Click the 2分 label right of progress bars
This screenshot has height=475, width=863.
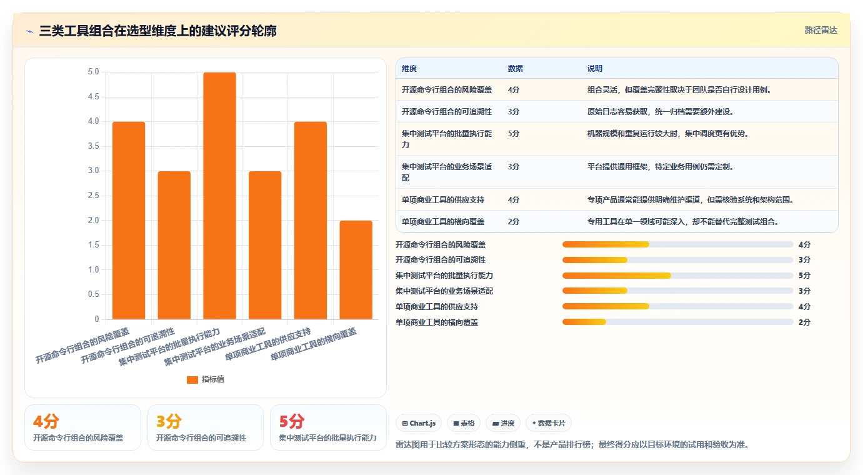click(x=804, y=322)
